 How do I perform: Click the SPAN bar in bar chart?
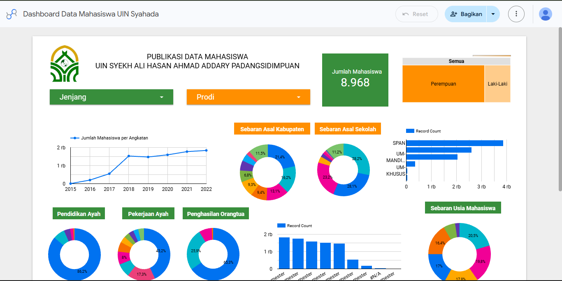(x=455, y=143)
